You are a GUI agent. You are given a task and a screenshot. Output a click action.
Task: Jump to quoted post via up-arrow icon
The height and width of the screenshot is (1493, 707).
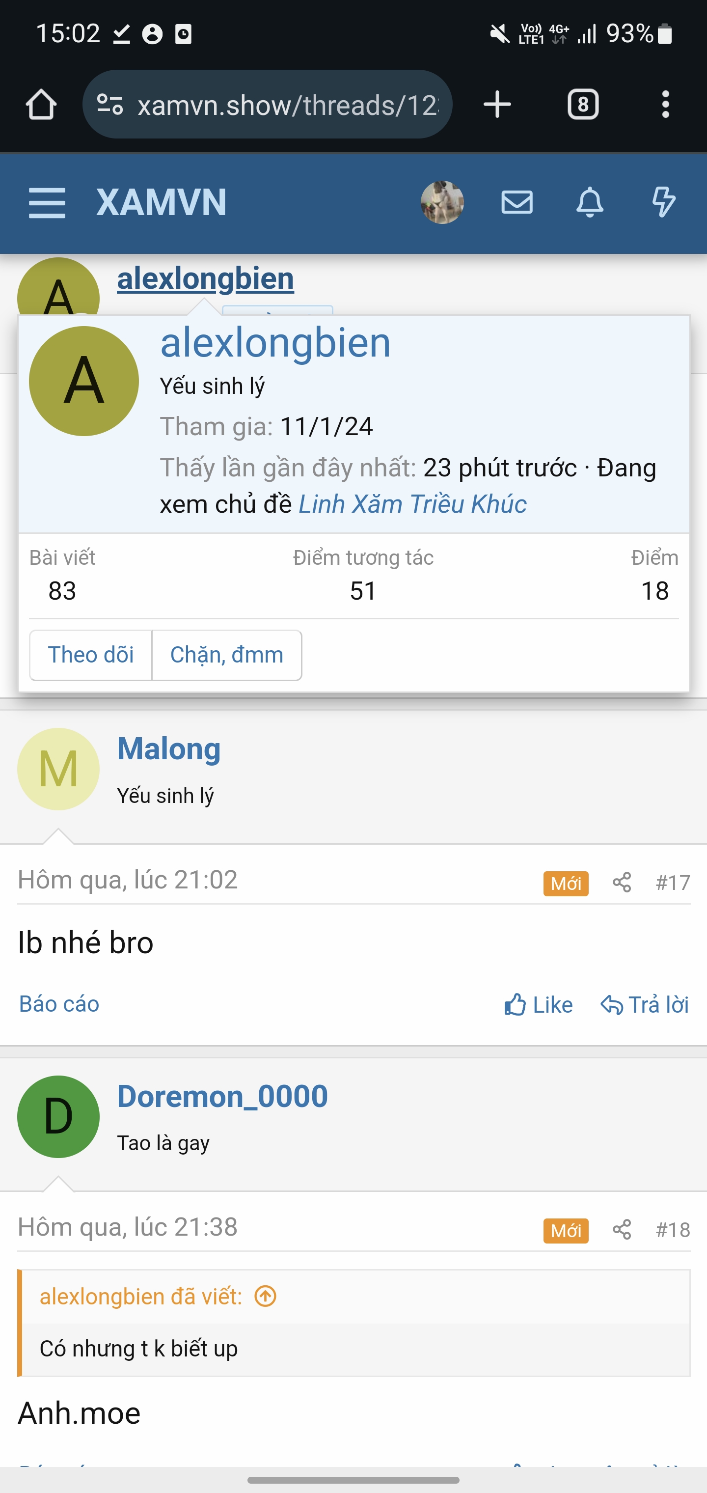[x=266, y=1297]
